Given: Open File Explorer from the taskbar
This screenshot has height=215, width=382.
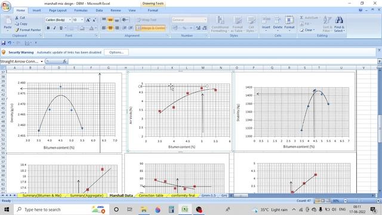Looking at the screenshot, I should click(x=144, y=210).
